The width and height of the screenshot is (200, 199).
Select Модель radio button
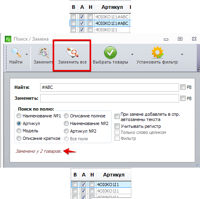pyautogui.click(x=19, y=131)
